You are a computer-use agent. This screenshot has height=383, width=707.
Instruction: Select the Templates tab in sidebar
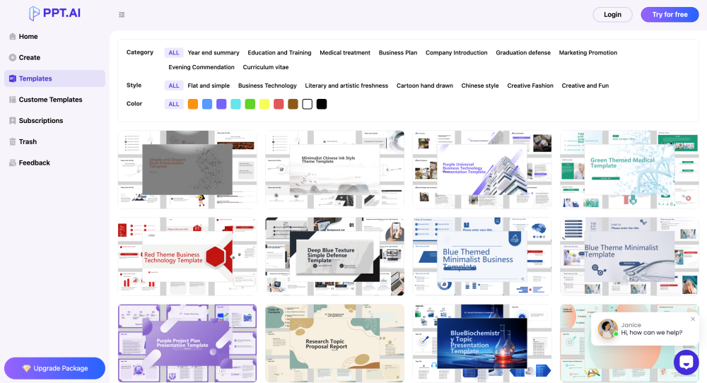35,78
